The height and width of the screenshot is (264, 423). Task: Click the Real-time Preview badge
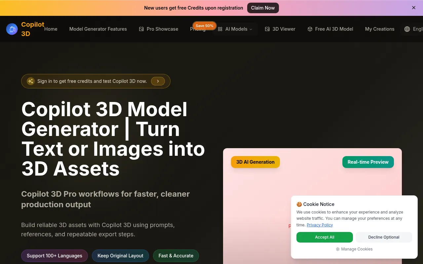pyautogui.click(x=368, y=162)
